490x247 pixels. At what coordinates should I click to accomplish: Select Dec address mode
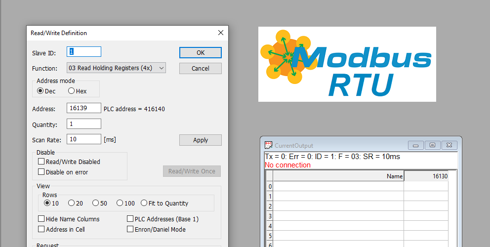[46, 91]
